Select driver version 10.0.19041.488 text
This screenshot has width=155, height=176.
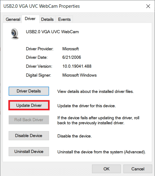coord(77,66)
